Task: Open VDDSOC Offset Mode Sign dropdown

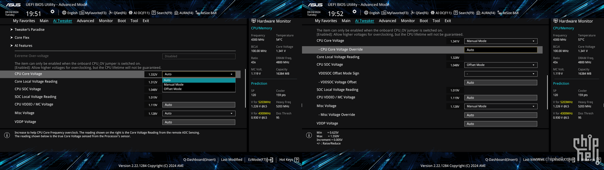Action: pos(501,74)
